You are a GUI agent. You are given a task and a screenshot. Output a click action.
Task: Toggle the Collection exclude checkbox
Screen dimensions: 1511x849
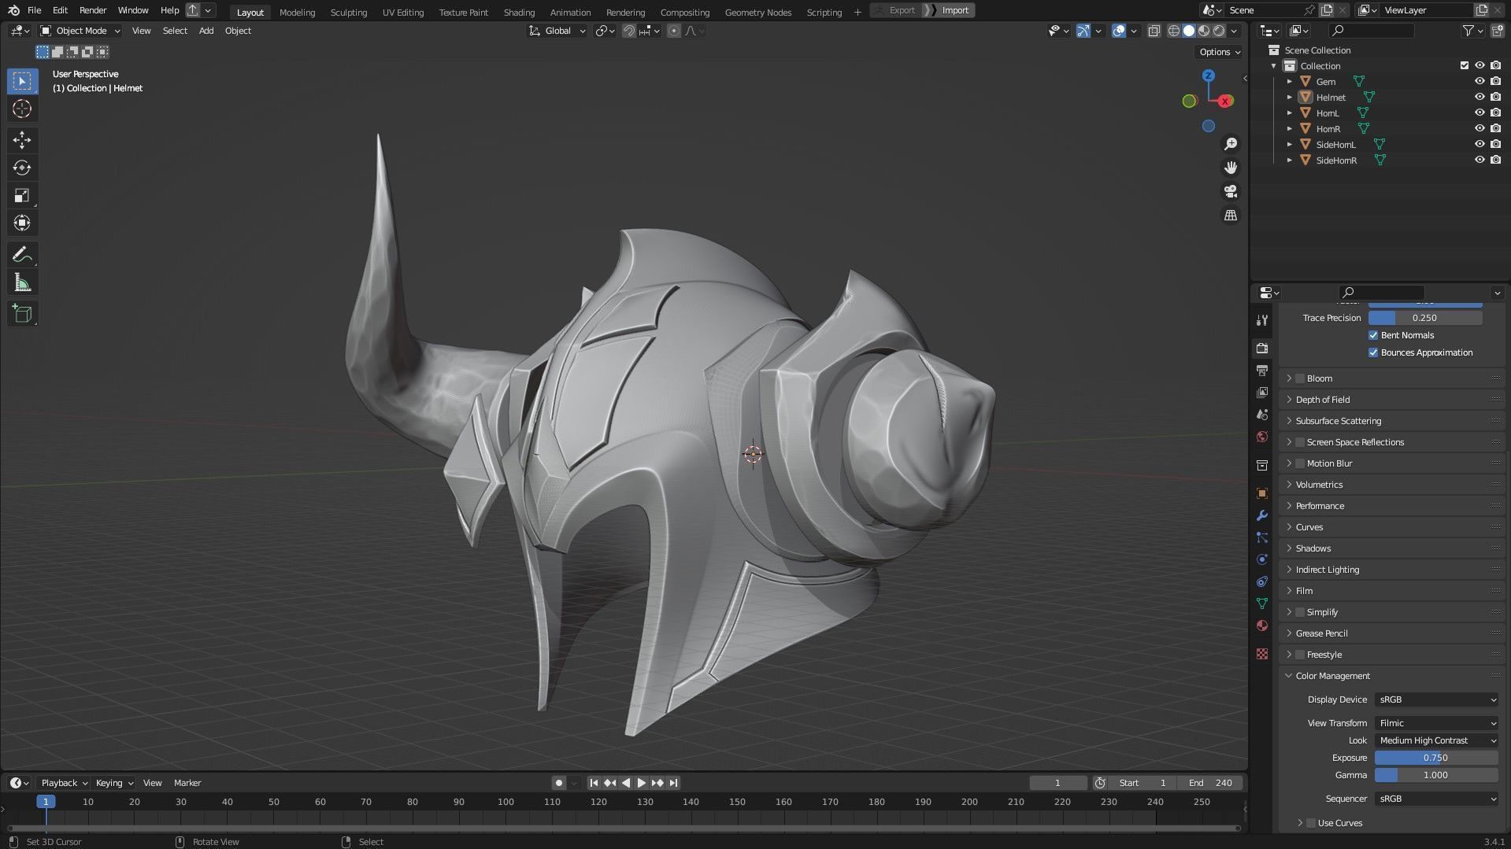pyautogui.click(x=1465, y=65)
